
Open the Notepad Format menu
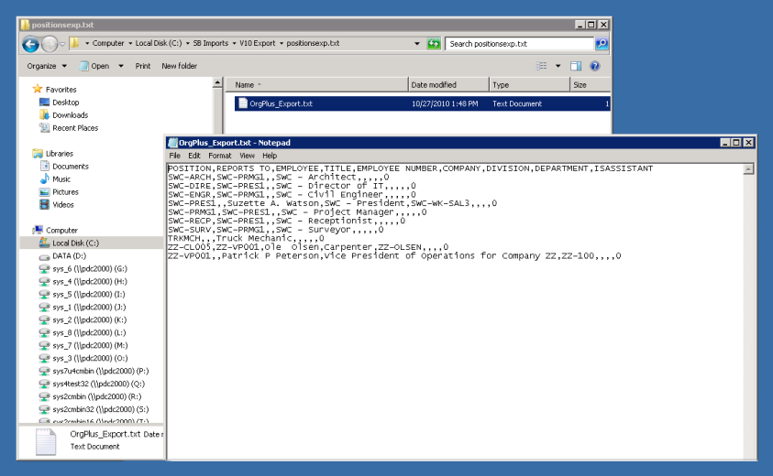click(220, 156)
